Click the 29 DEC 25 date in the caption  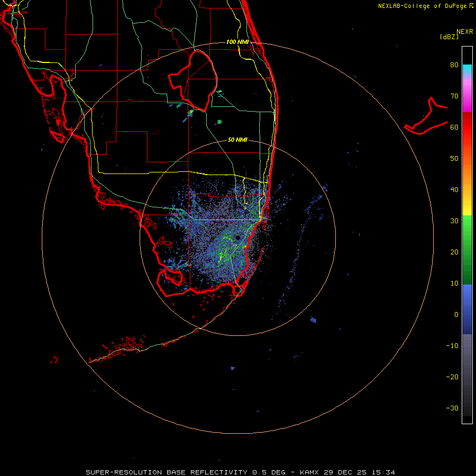tap(345, 472)
